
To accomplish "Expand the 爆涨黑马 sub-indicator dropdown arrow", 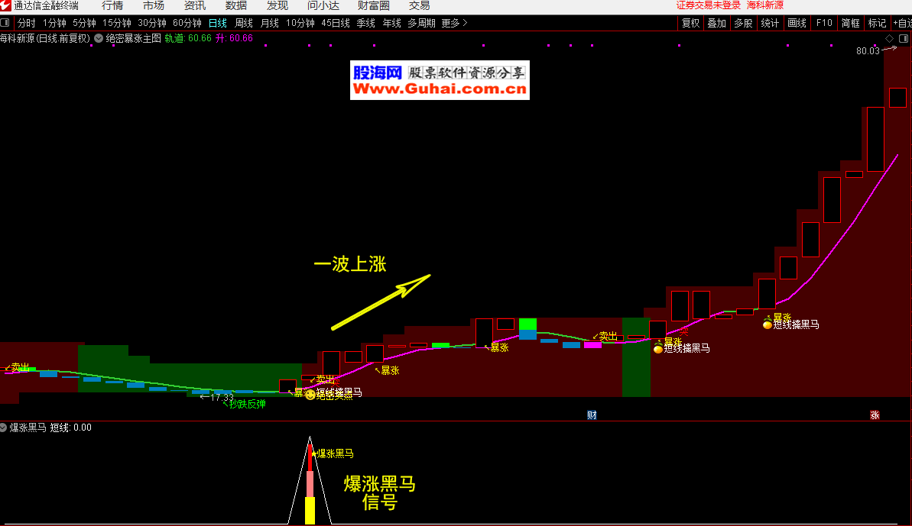I will coord(4,428).
